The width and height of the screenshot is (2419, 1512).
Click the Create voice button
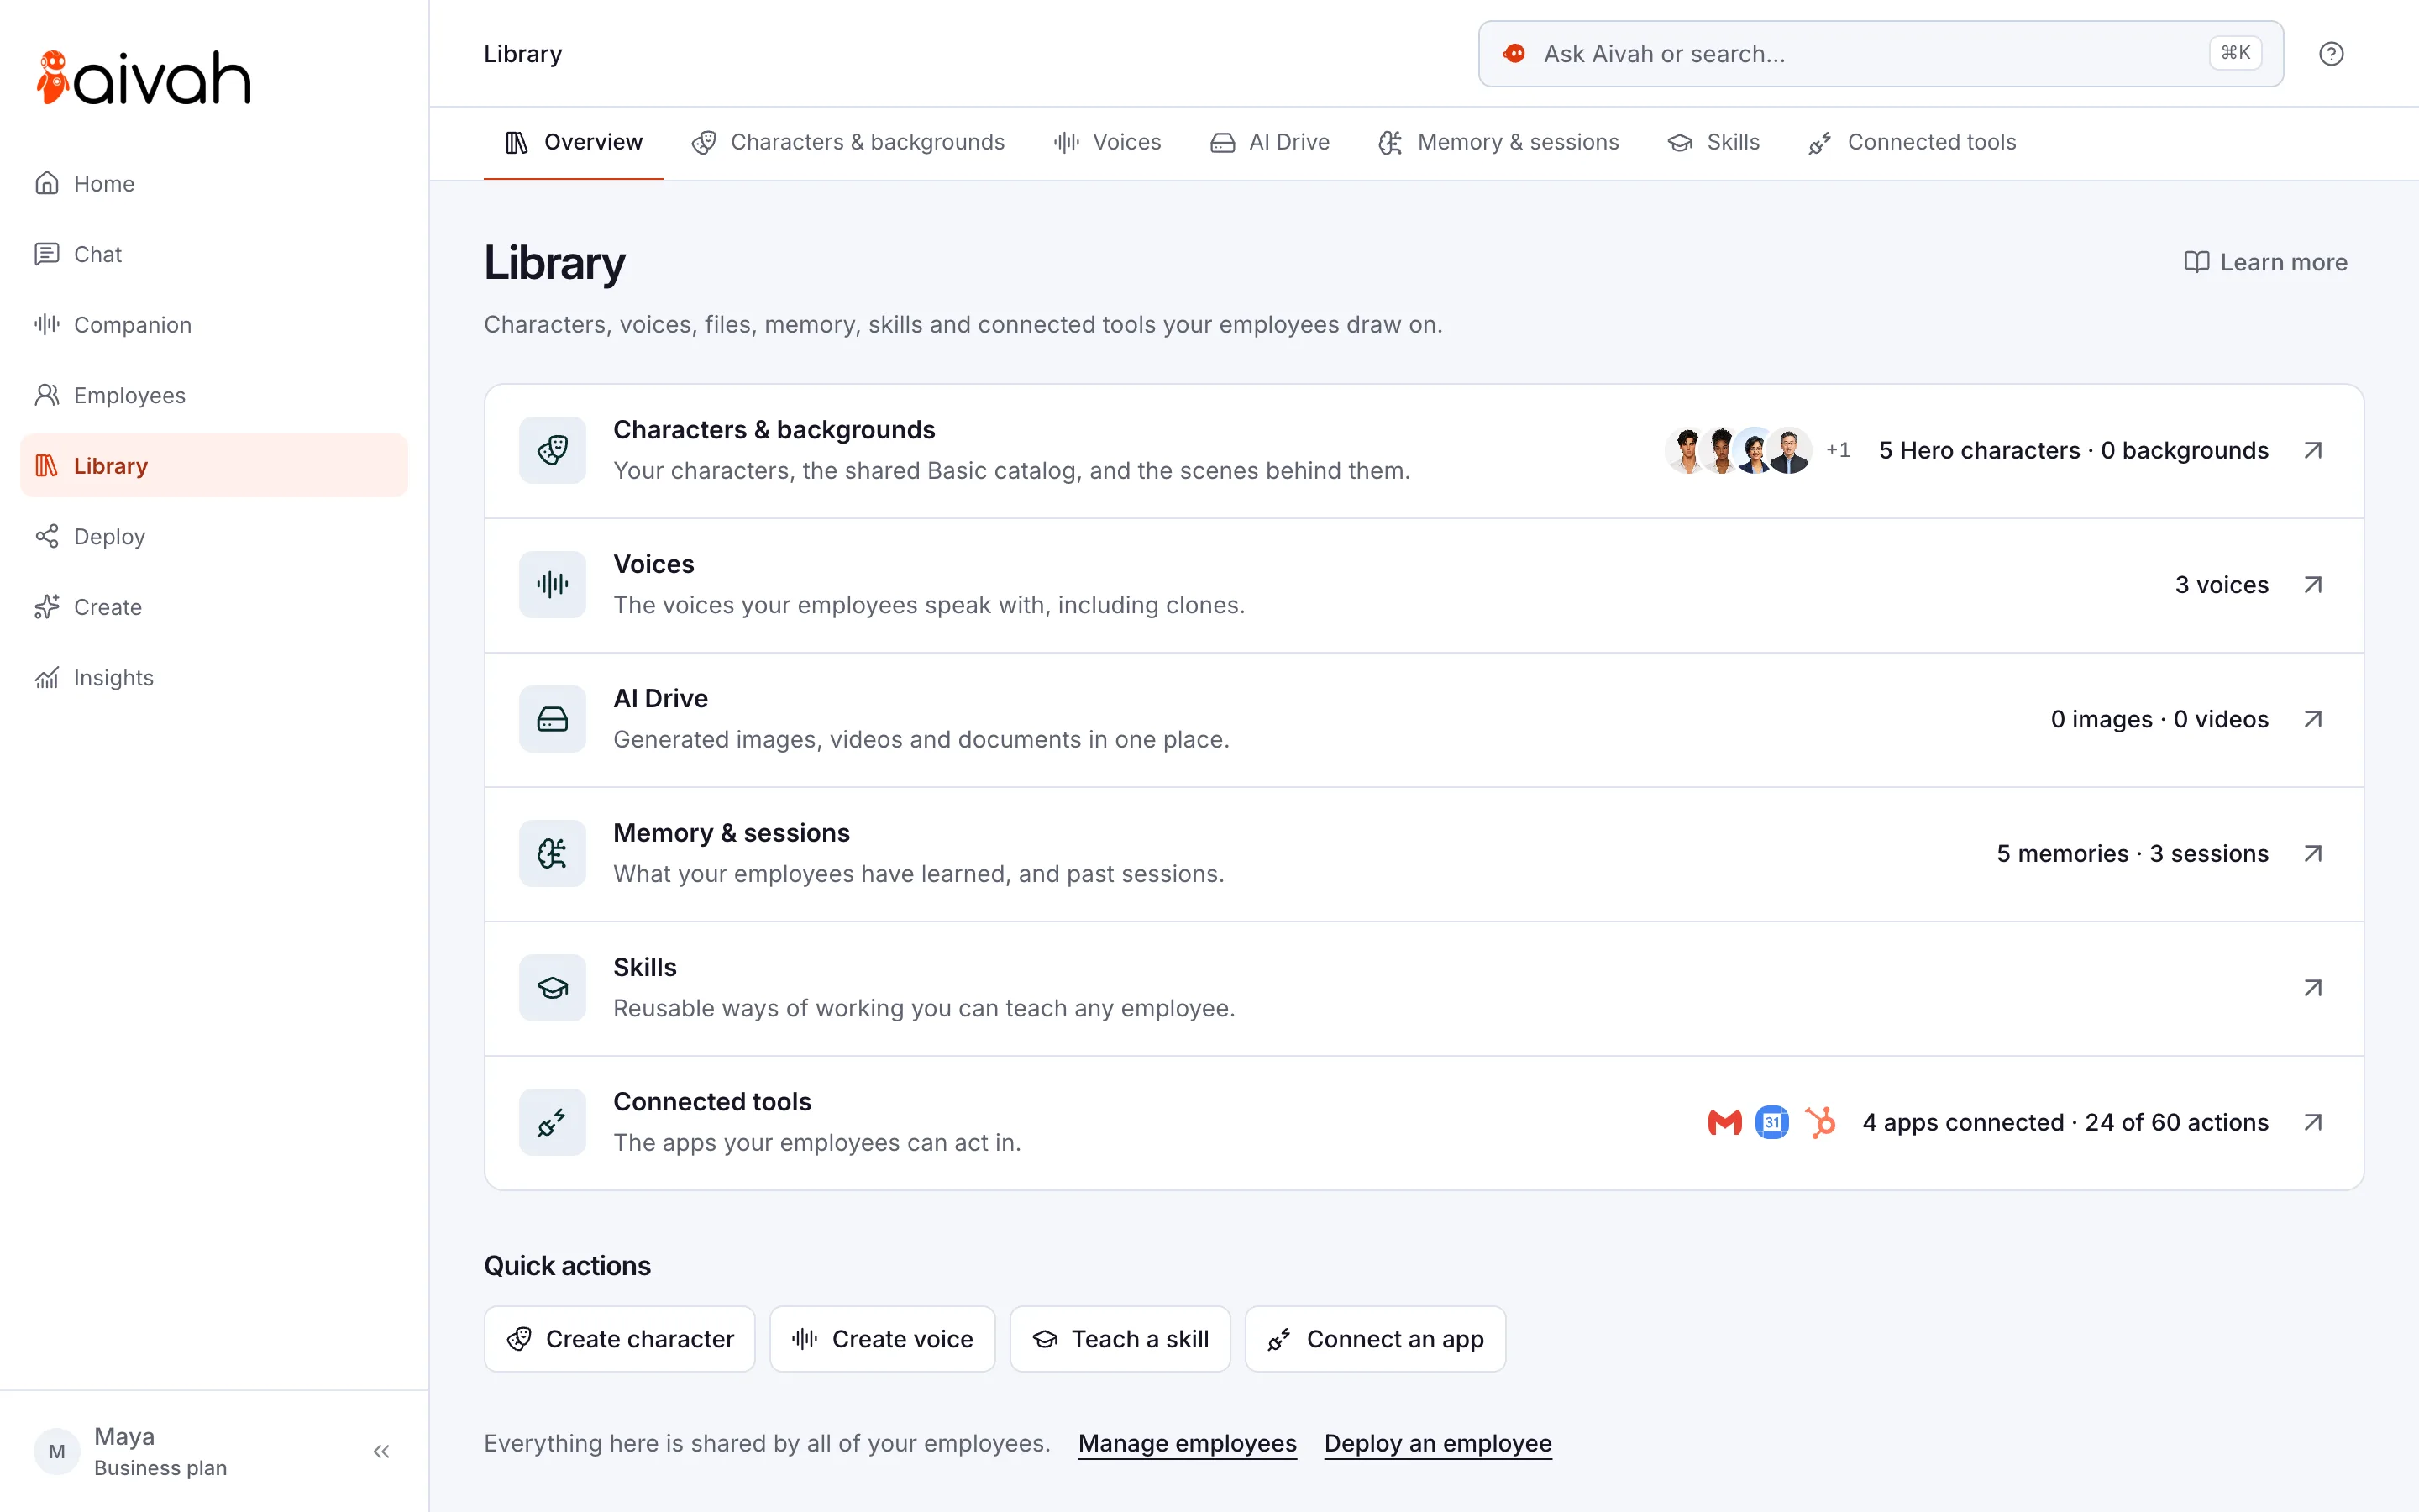(882, 1339)
